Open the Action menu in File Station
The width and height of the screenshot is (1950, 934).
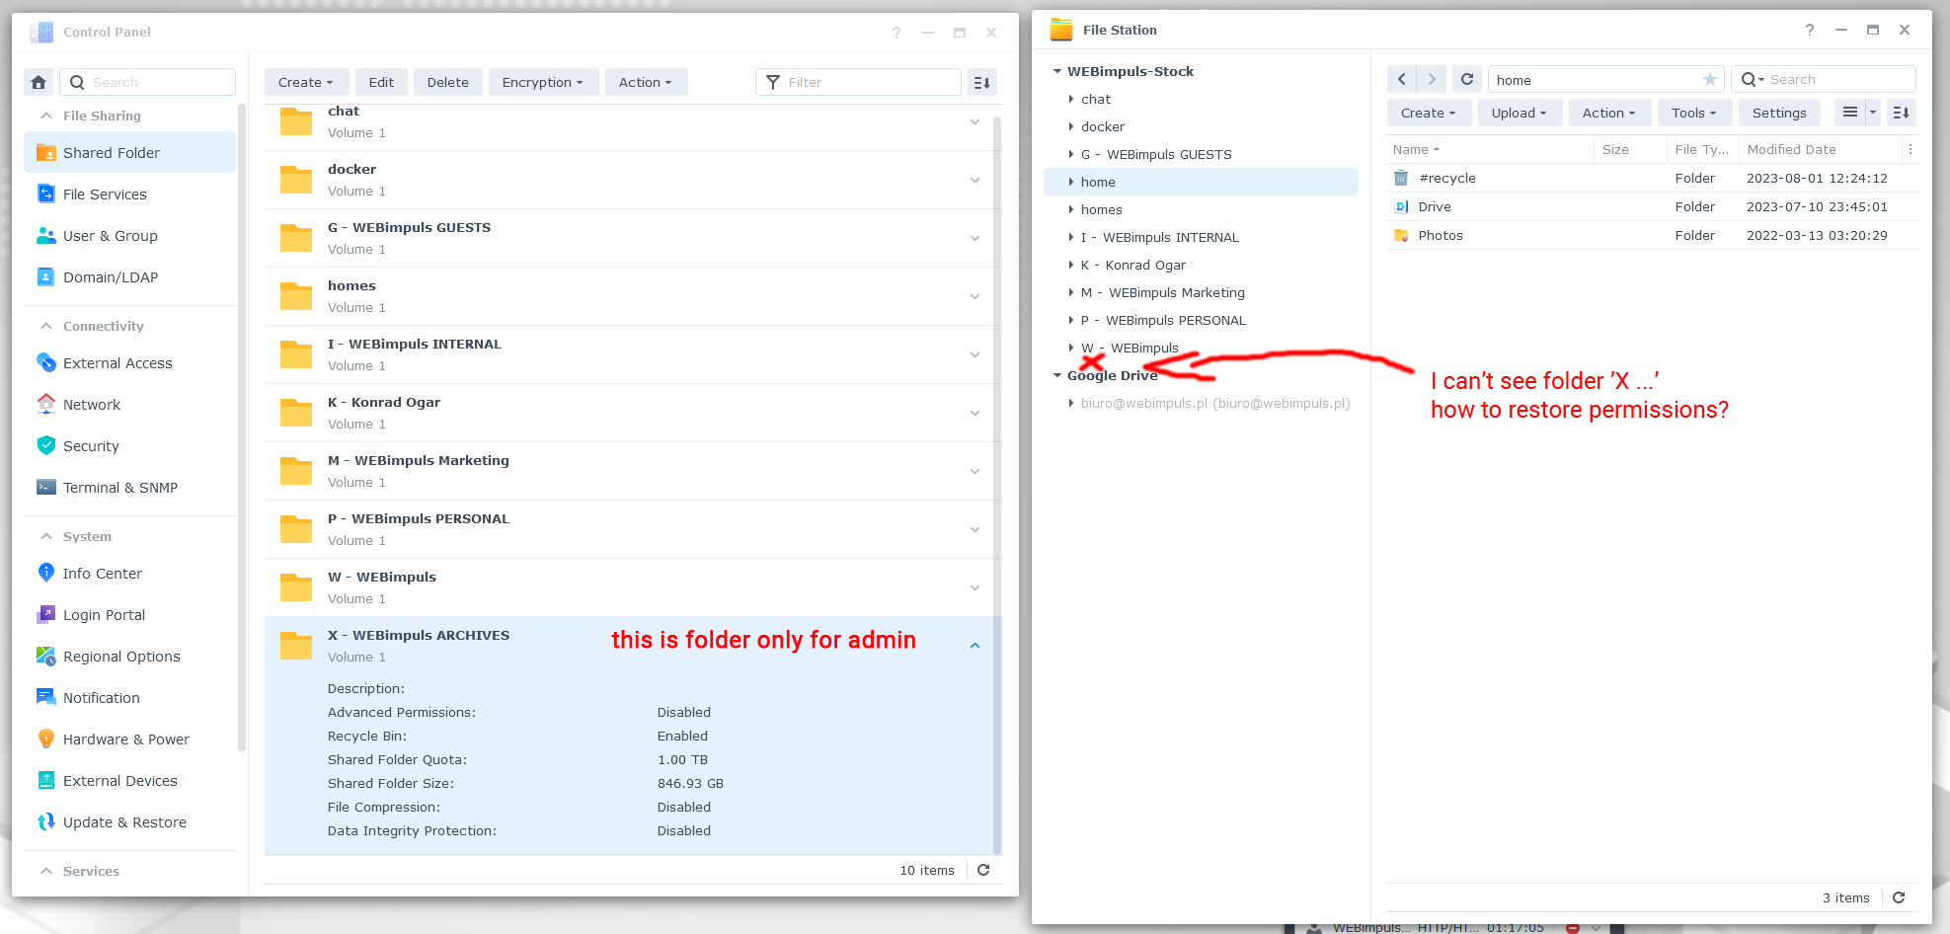click(1609, 113)
